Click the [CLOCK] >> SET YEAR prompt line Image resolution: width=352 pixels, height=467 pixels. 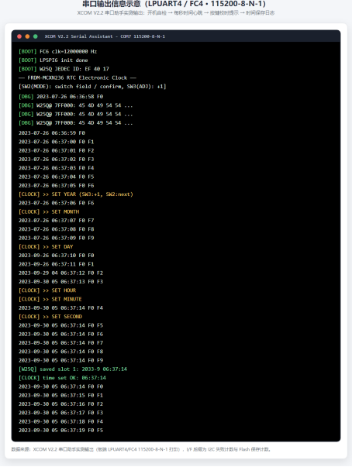[x=76, y=194]
